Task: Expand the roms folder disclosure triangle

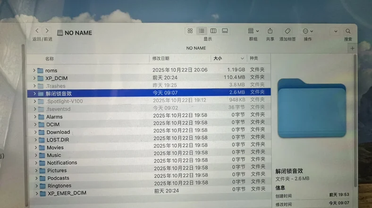Action: pos(34,70)
